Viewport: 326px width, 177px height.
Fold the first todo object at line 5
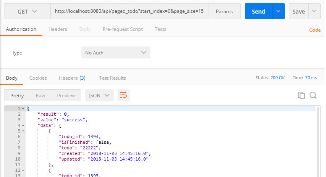[23, 131]
